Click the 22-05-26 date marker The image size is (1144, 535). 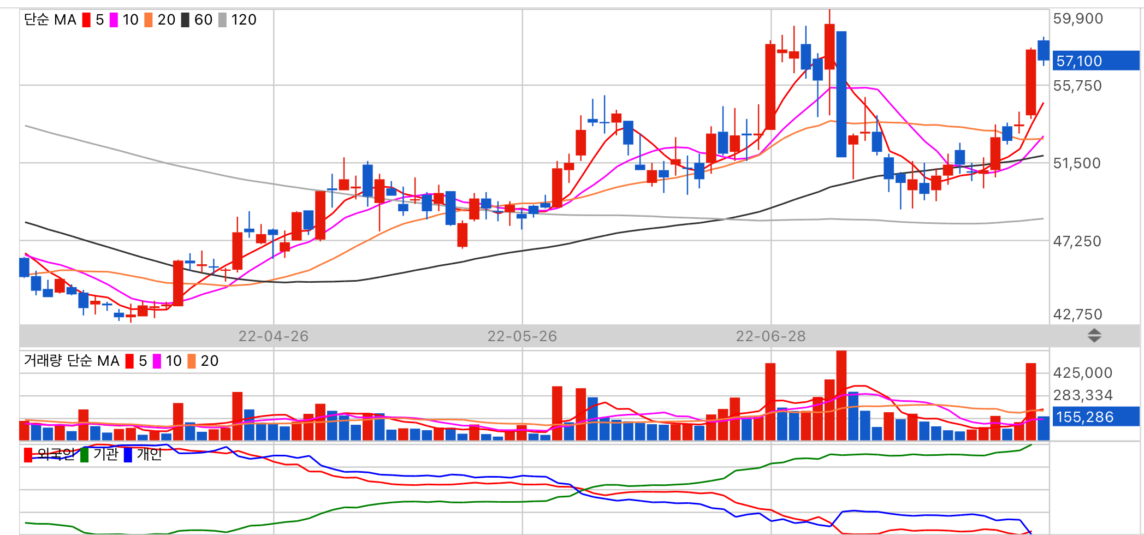(x=522, y=336)
